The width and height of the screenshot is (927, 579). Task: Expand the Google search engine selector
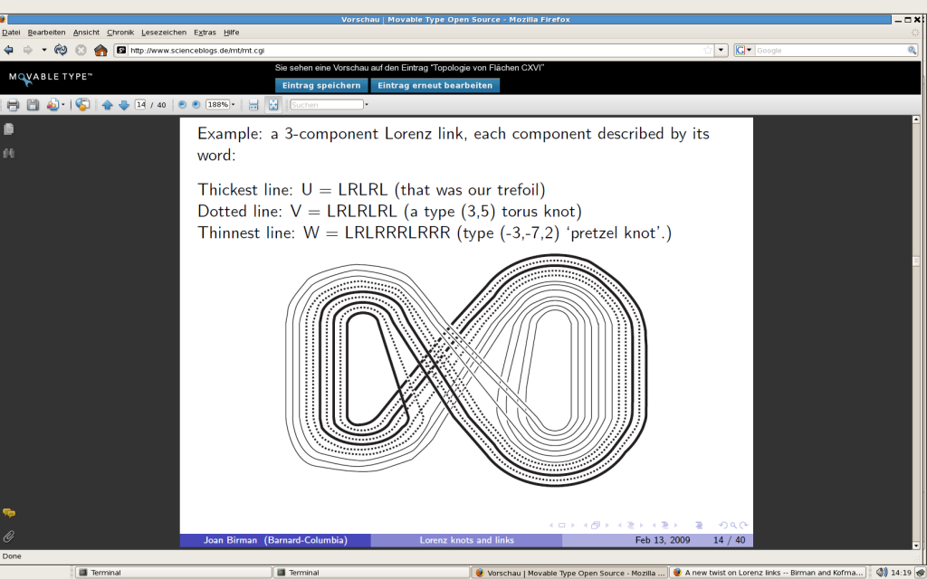point(744,51)
